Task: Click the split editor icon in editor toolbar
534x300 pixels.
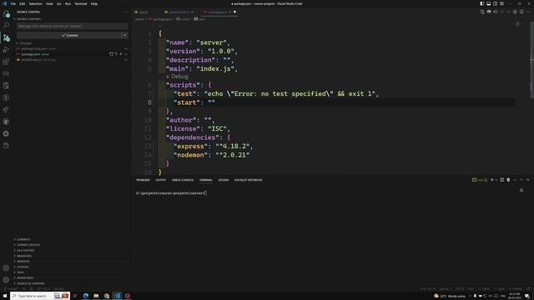Action: pyautogui.click(x=521, y=12)
